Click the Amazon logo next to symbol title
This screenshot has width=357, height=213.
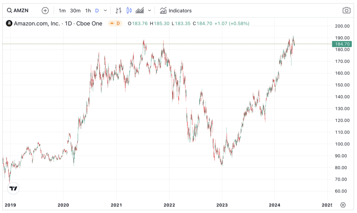(x=9, y=23)
